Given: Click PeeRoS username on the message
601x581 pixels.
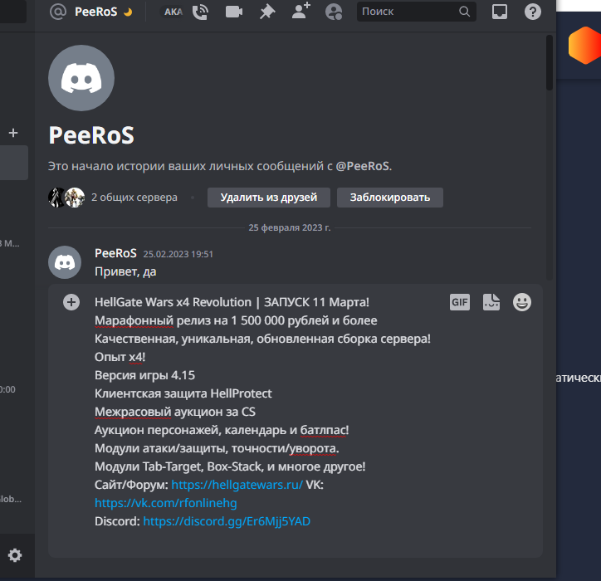Looking at the screenshot, I should tap(115, 253).
